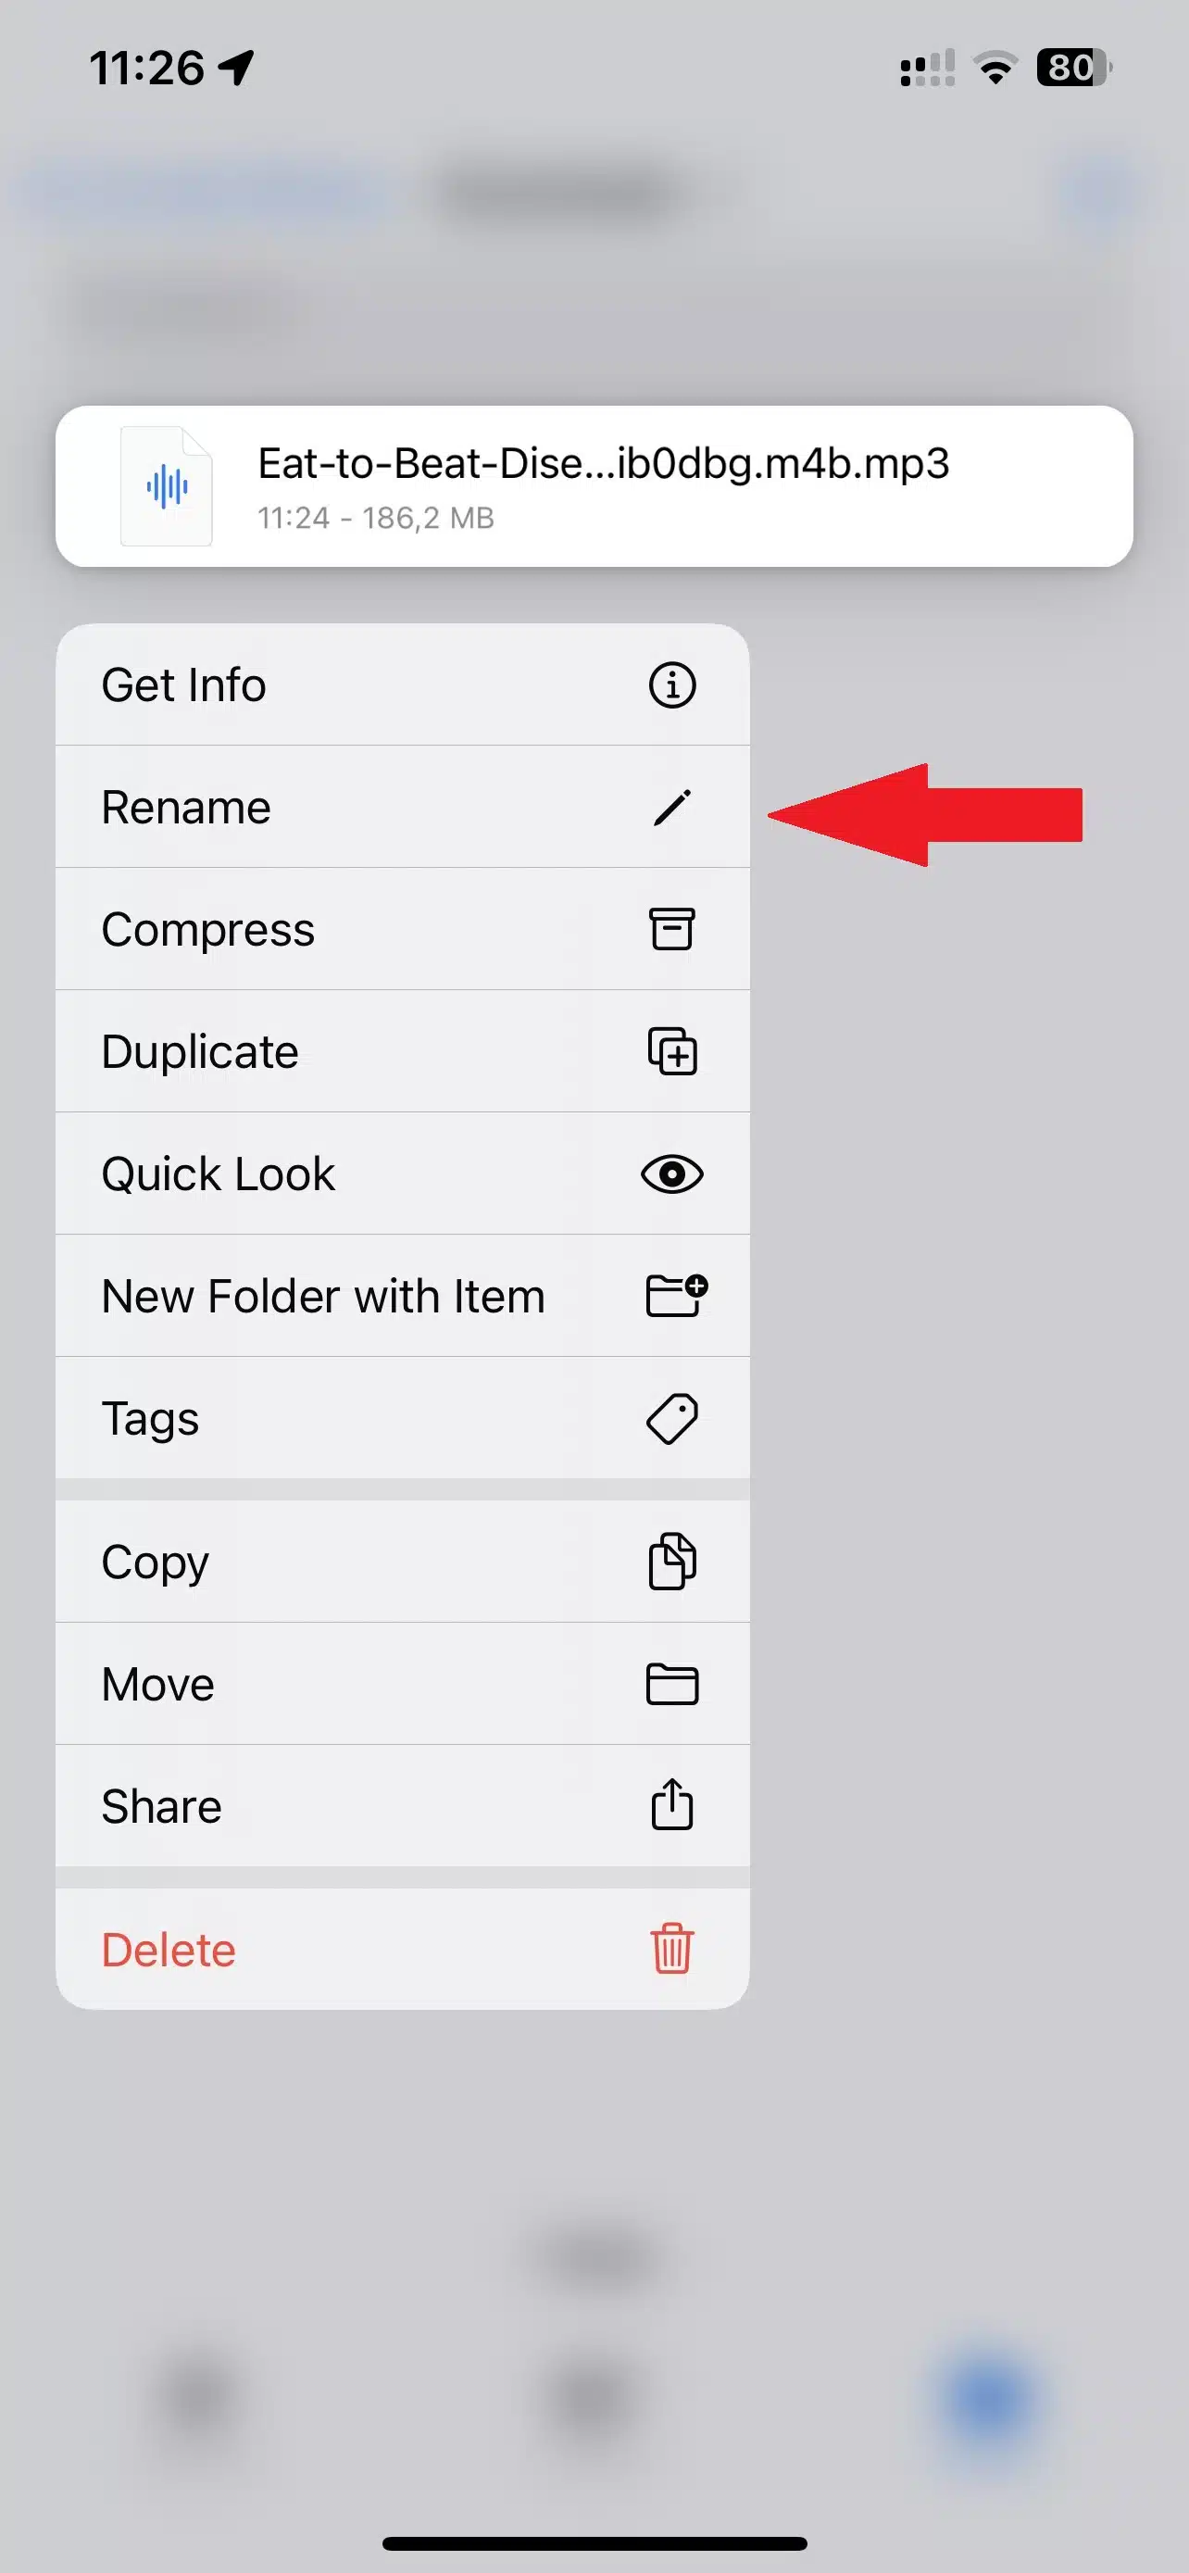Tap the Wi-Fi status bar icon
This screenshot has height=2573, width=1189.
(995, 68)
